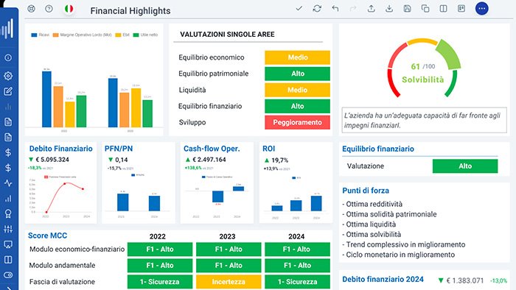Open dollar icon just above the pulse icon

tap(8, 168)
